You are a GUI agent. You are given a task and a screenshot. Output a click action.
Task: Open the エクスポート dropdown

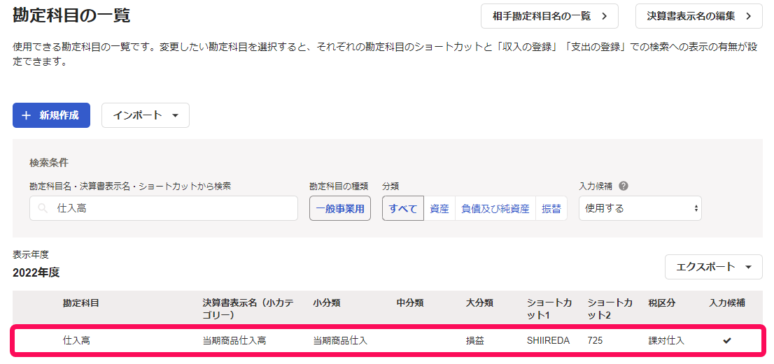(714, 267)
